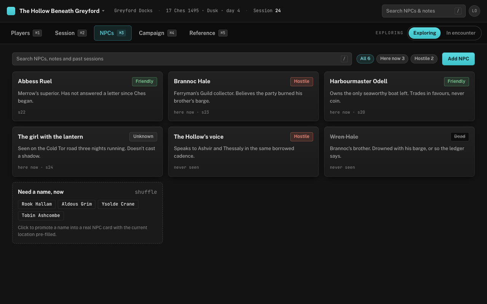Click shuffle to regenerate names
Viewport: 487px width, 304px height.
146,192
